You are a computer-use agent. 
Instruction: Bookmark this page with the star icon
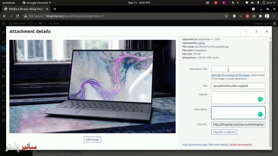click(x=226, y=16)
